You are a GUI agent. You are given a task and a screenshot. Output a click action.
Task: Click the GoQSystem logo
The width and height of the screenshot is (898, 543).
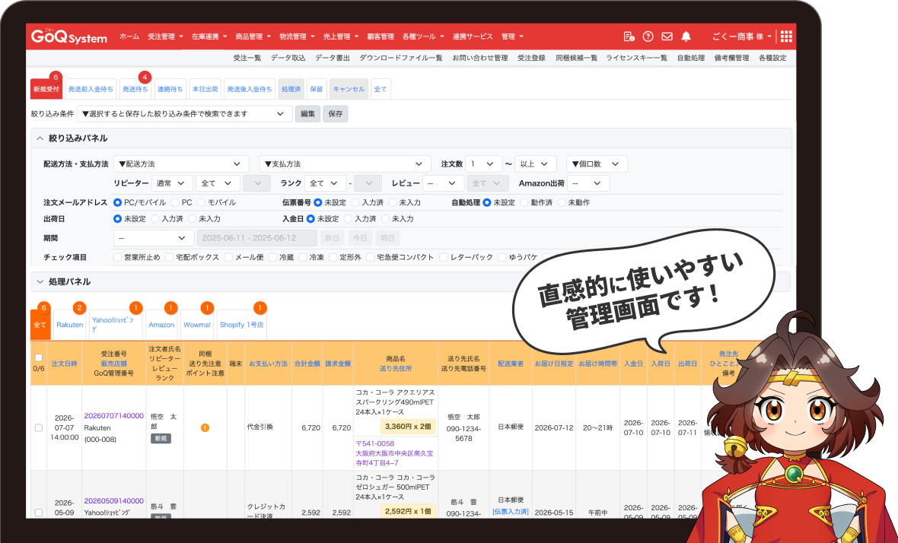68,36
